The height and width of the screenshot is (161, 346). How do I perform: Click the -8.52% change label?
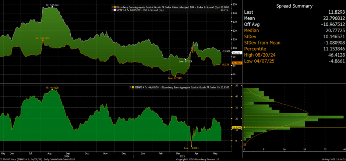click(226, 65)
